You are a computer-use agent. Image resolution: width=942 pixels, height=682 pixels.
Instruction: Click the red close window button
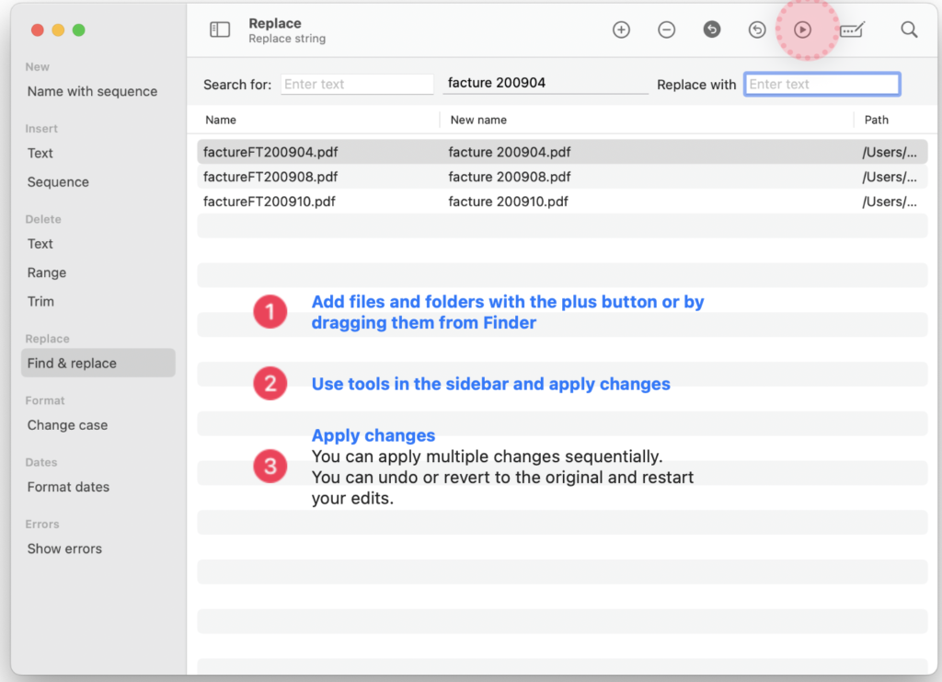coord(37,30)
